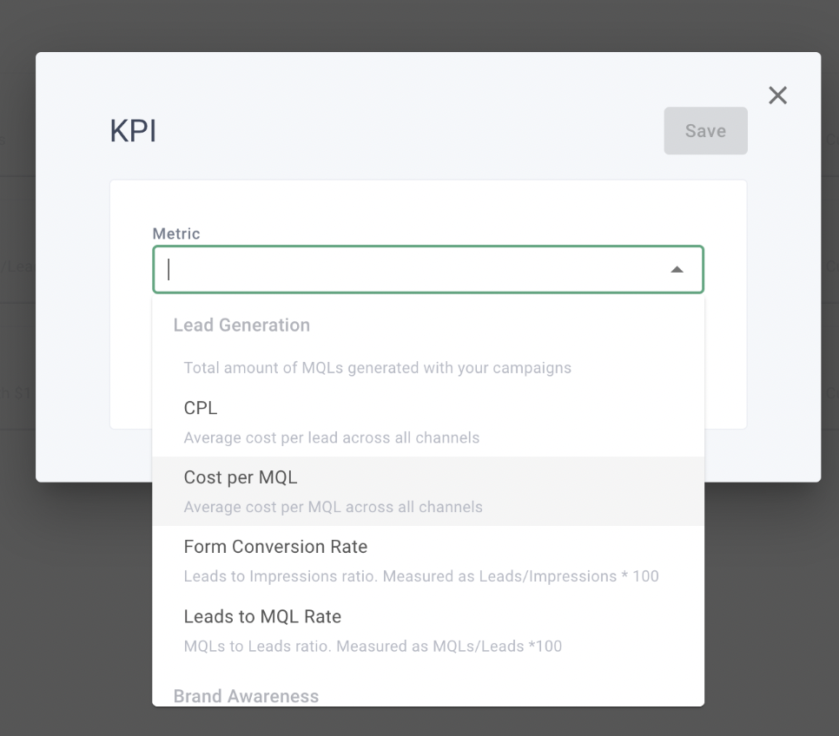The width and height of the screenshot is (839, 736).
Task: Click the KPI dialog title
Action: [x=133, y=131]
